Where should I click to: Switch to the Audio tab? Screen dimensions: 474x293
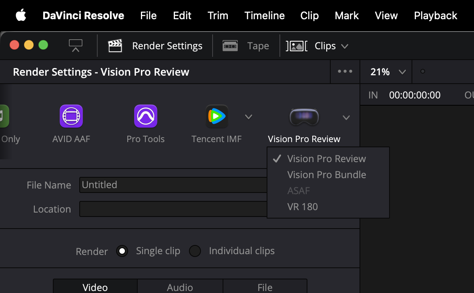[180, 287]
